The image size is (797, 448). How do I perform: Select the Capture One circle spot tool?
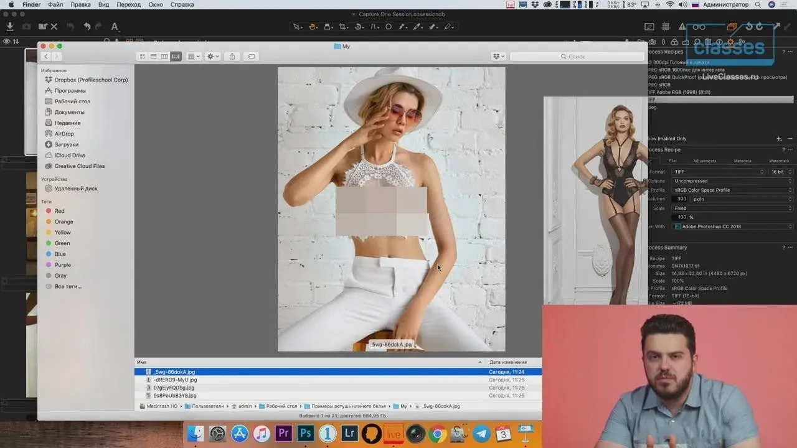[x=389, y=27]
